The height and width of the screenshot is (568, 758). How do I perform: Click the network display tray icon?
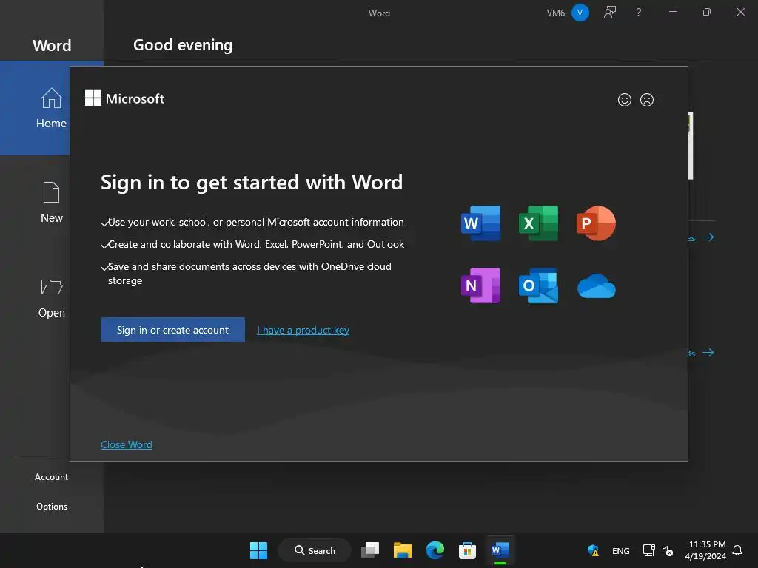(648, 550)
